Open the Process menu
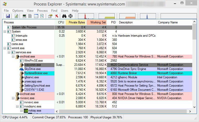This screenshot has height=122, width=199. pyautogui.click(x=42, y=11)
